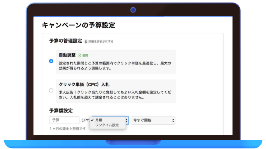Image resolution: width=266 pixels, height=149 pixels.
Task: Click the budget period dropdown arrow
Action: (127, 120)
